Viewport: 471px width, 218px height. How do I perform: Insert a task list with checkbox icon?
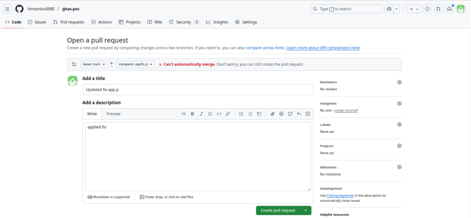click(x=259, y=114)
